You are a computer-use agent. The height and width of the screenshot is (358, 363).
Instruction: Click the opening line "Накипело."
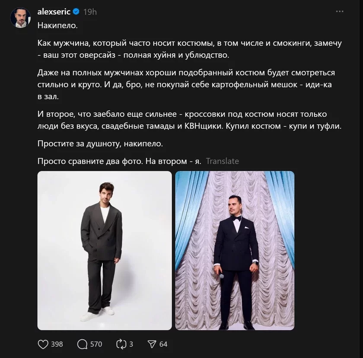pyautogui.click(x=57, y=26)
